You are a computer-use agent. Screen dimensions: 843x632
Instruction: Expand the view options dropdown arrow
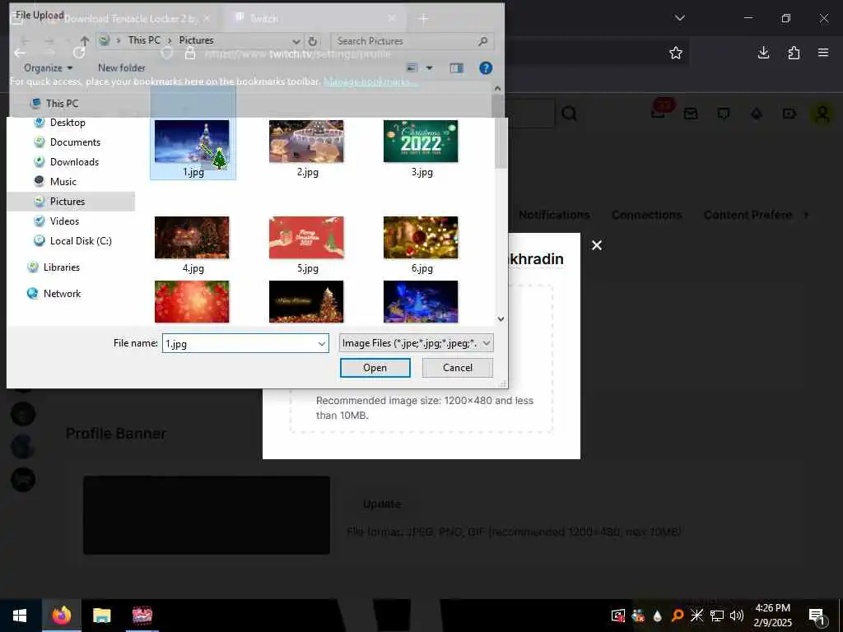429,68
